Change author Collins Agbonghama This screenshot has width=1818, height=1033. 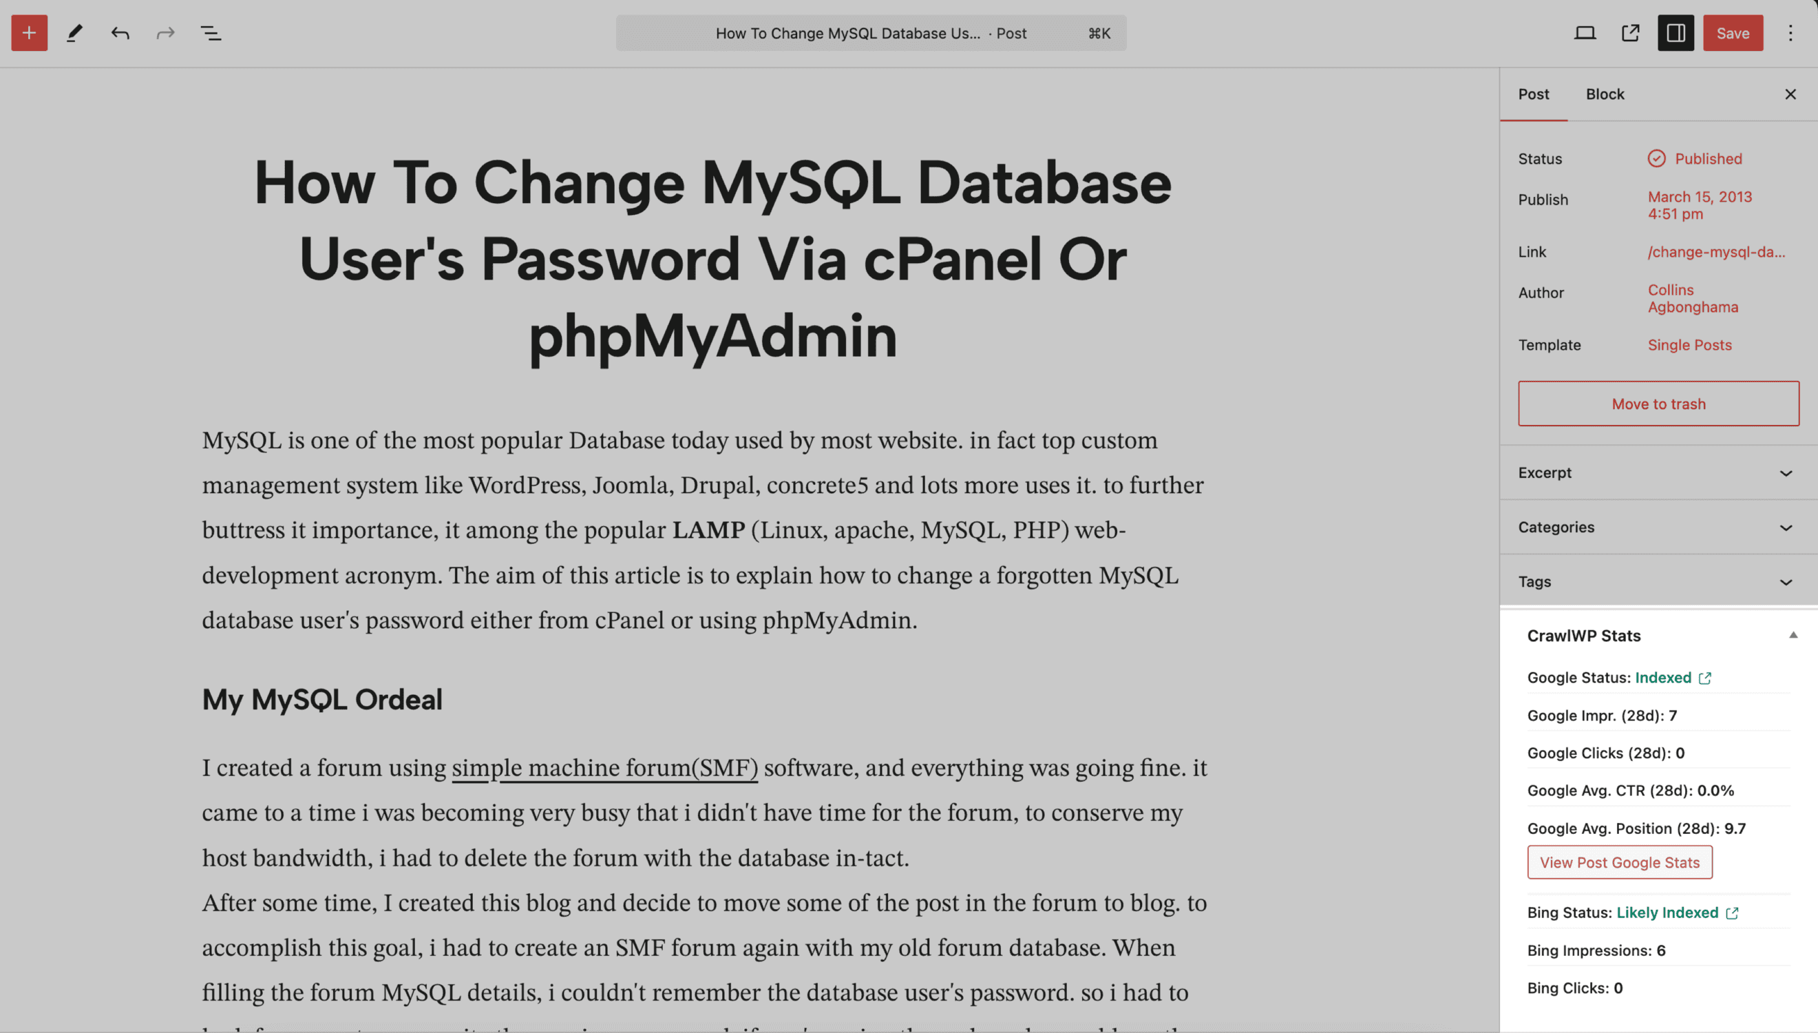coord(1693,299)
